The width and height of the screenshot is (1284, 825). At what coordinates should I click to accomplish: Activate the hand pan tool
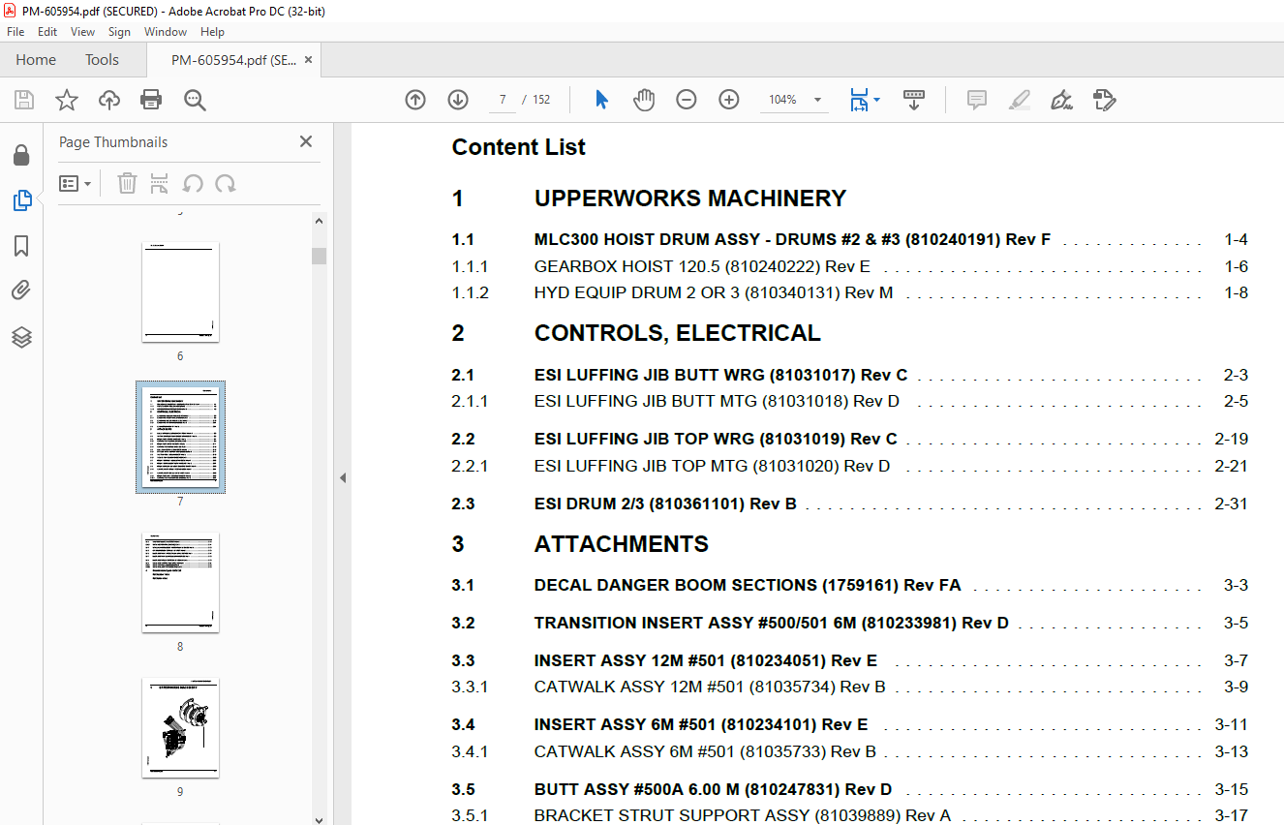pos(644,100)
